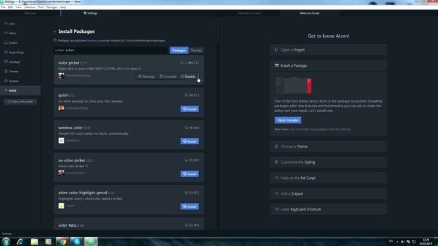Switch to the Telemetry Consent tab
Screen dimensions: 438x246
(249, 13)
